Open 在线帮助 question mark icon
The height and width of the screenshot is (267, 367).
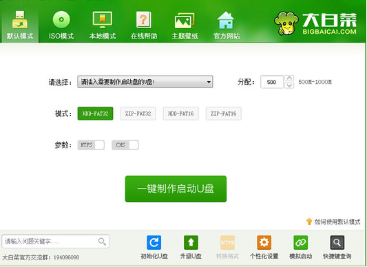143,20
